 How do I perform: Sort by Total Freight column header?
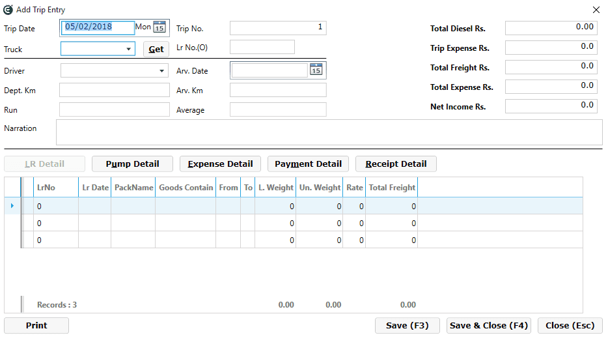tap(392, 188)
